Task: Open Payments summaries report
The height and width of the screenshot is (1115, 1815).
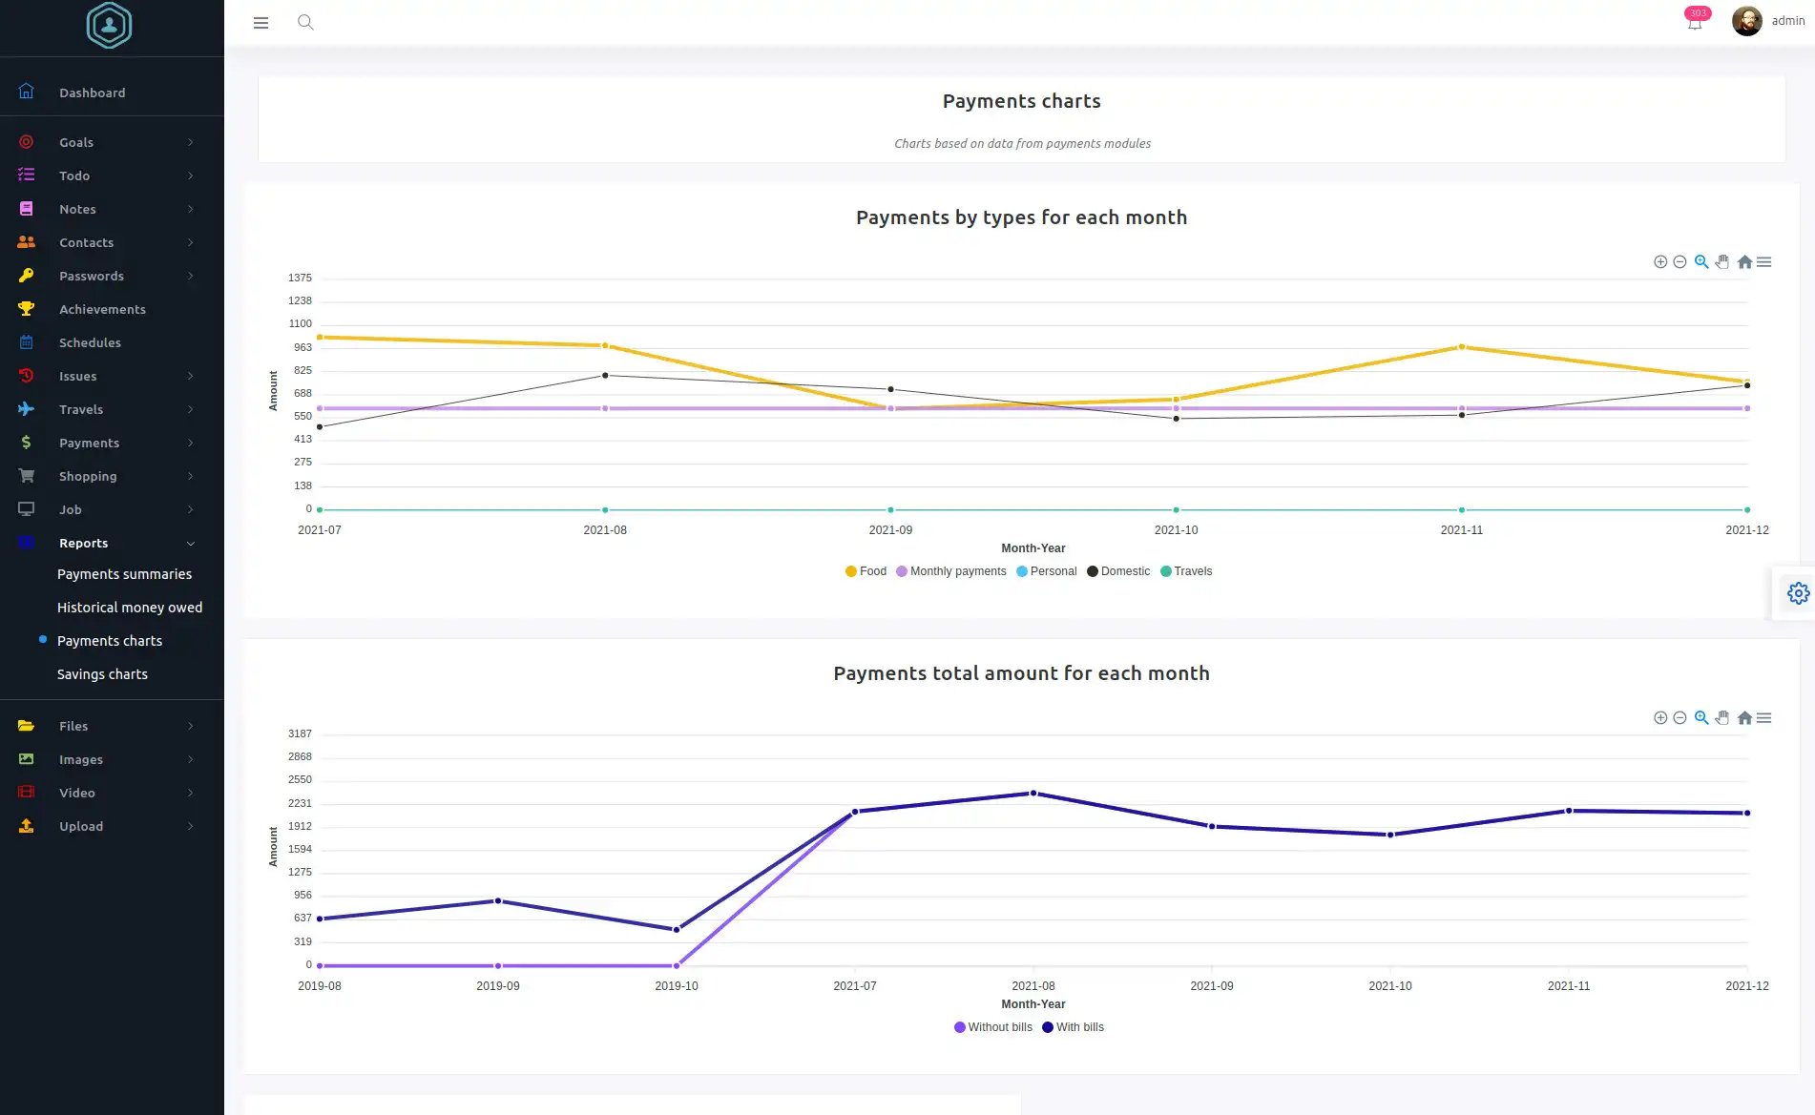Action: point(124,574)
